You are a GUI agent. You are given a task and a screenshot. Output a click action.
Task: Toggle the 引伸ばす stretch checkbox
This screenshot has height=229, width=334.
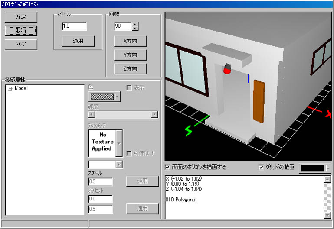[129, 154]
